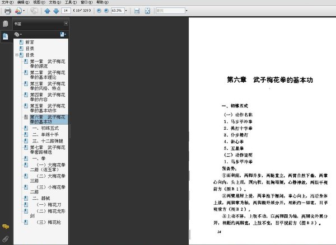Open bookmark (三)梅花枪

pyautogui.click(x=49, y=222)
